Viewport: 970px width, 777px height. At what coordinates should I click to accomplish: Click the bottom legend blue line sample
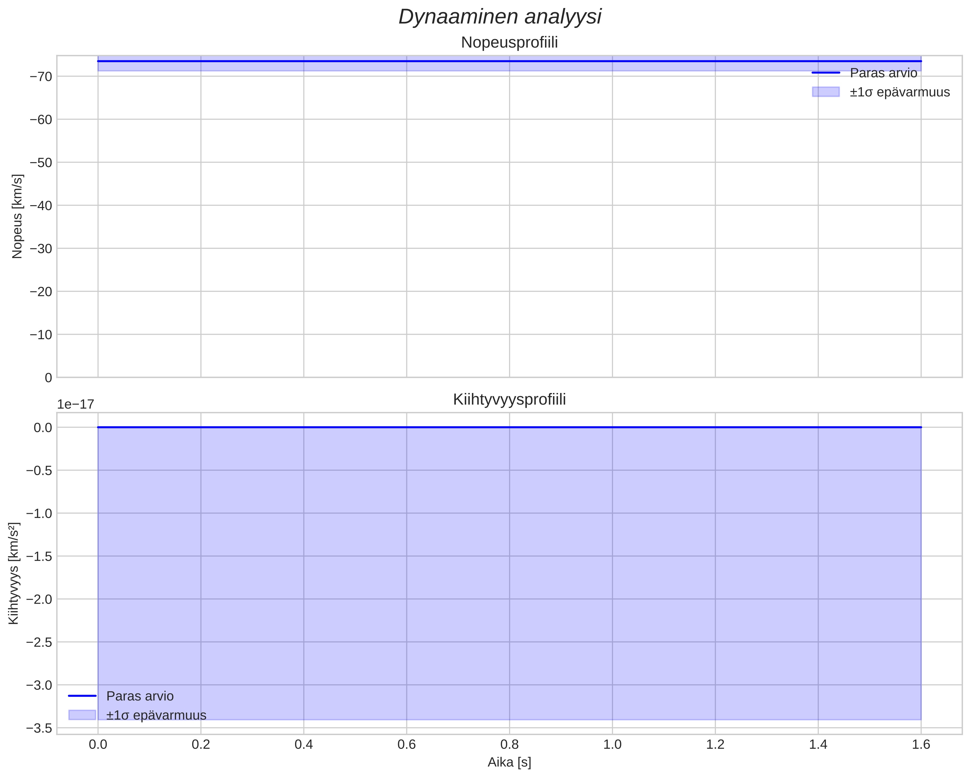pos(82,696)
